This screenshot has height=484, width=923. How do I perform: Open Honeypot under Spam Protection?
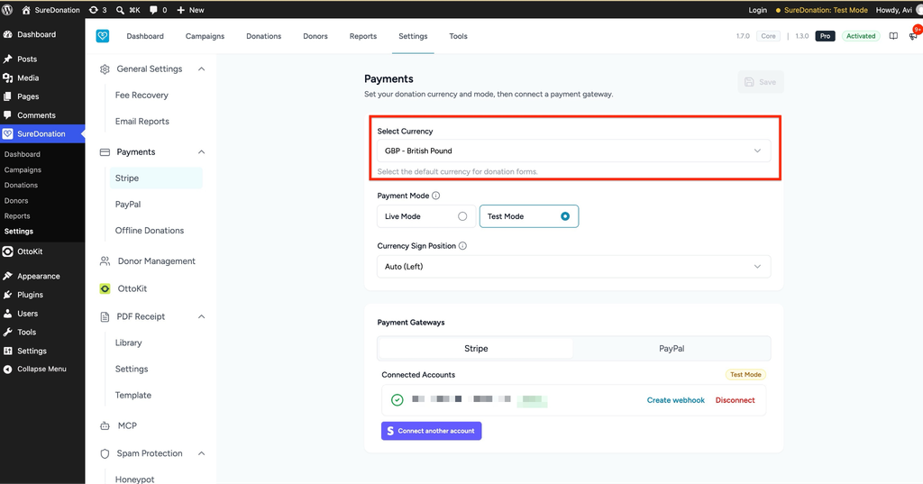click(135, 479)
